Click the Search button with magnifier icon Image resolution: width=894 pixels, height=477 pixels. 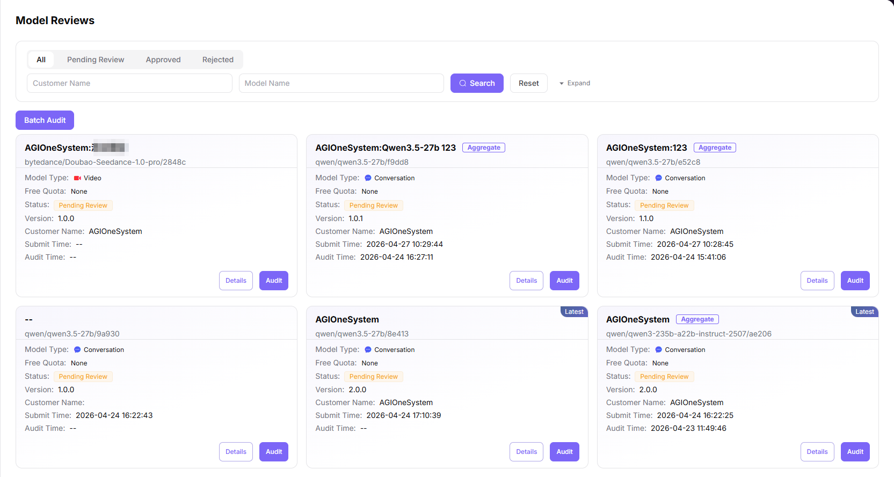coord(477,83)
